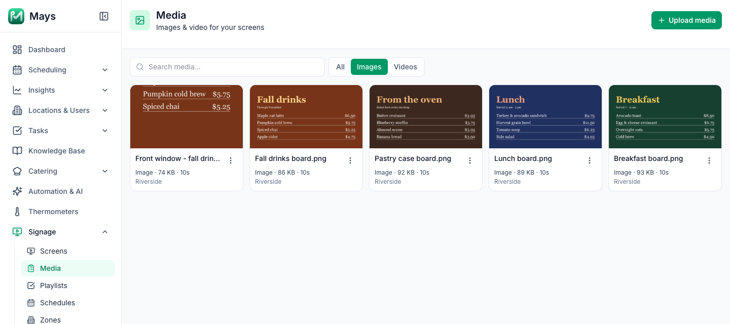Click the Thermometers icon

coord(17,212)
